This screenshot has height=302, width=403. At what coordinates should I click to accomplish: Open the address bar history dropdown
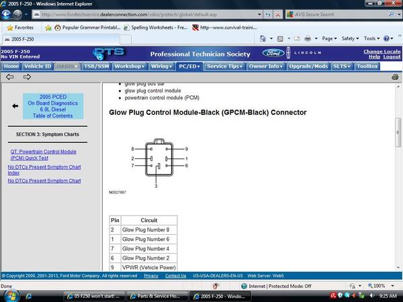(x=259, y=15)
